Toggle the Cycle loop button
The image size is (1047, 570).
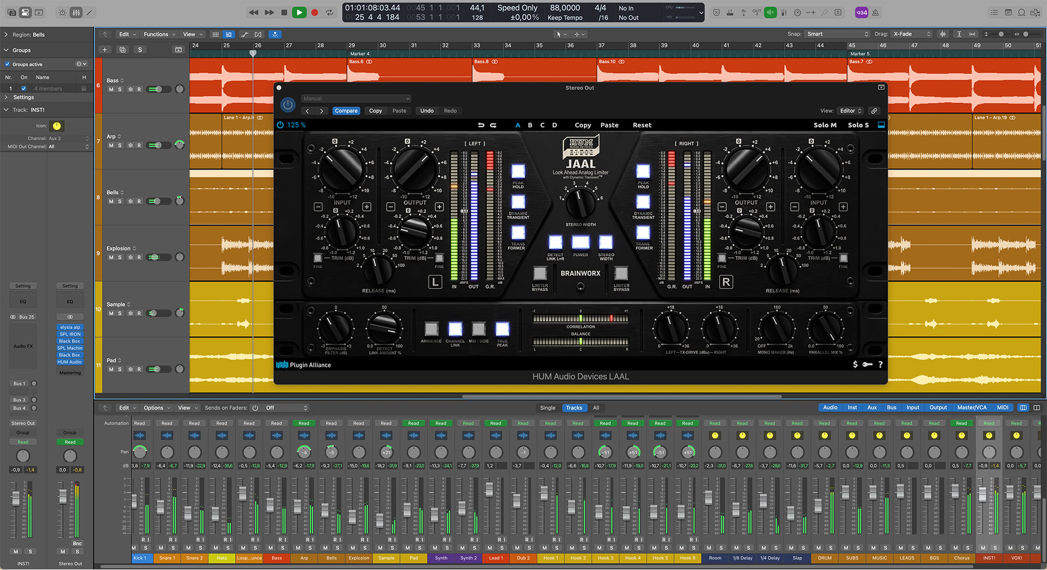329,13
